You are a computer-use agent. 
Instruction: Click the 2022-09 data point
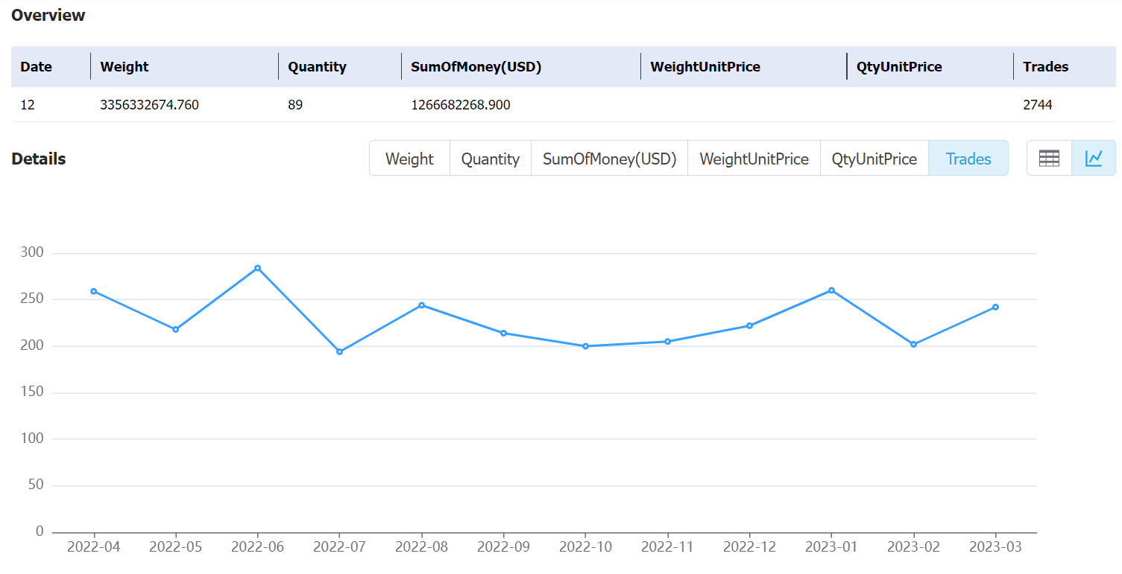[x=504, y=333]
